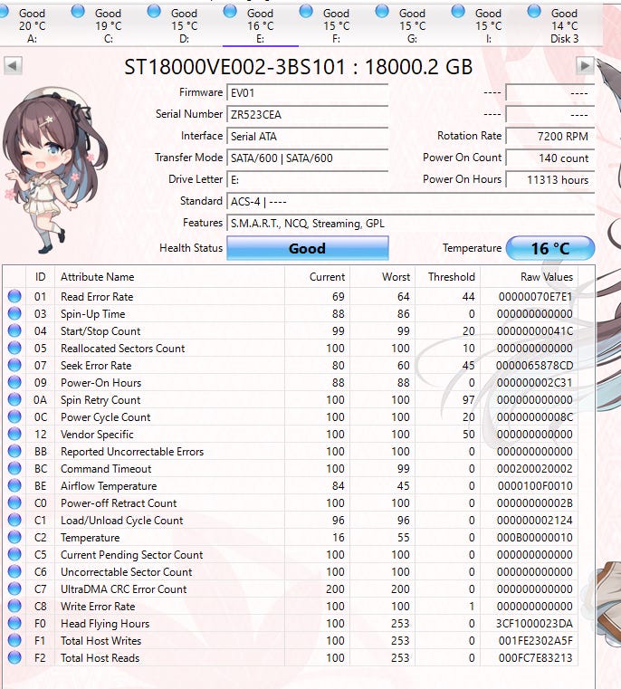Click the Transfer Mode field SATA/600
The height and width of the screenshot is (689, 621).
click(x=307, y=158)
